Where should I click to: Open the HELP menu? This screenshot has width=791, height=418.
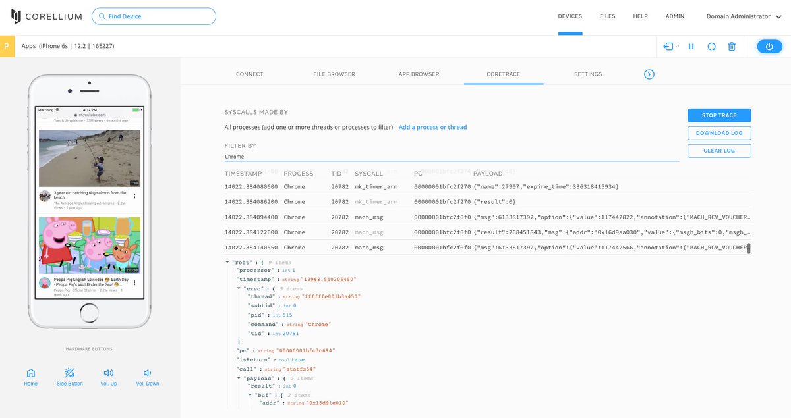[x=640, y=16]
